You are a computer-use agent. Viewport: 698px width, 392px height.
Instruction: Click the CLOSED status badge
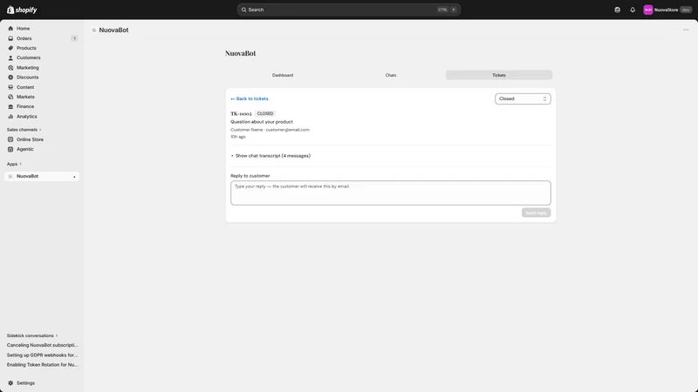click(x=265, y=114)
